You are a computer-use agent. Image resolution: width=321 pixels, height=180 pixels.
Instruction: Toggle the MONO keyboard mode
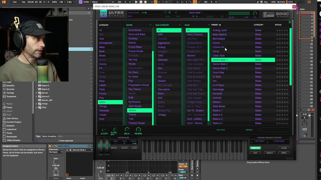click(114, 148)
